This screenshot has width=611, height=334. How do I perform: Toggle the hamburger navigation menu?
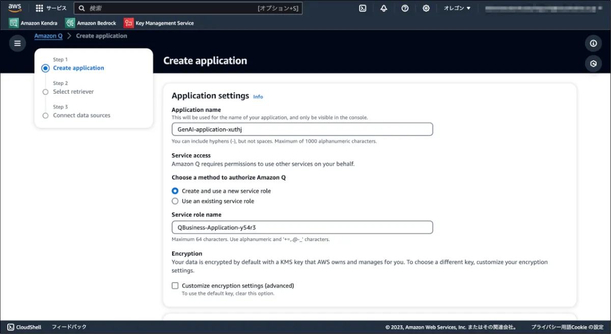pyautogui.click(x=17, y=43)
